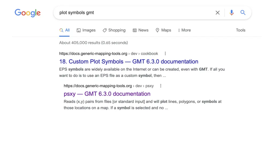Click the Google logo
The height and width of the screenshot is (154, 274).
coord(28,13)
